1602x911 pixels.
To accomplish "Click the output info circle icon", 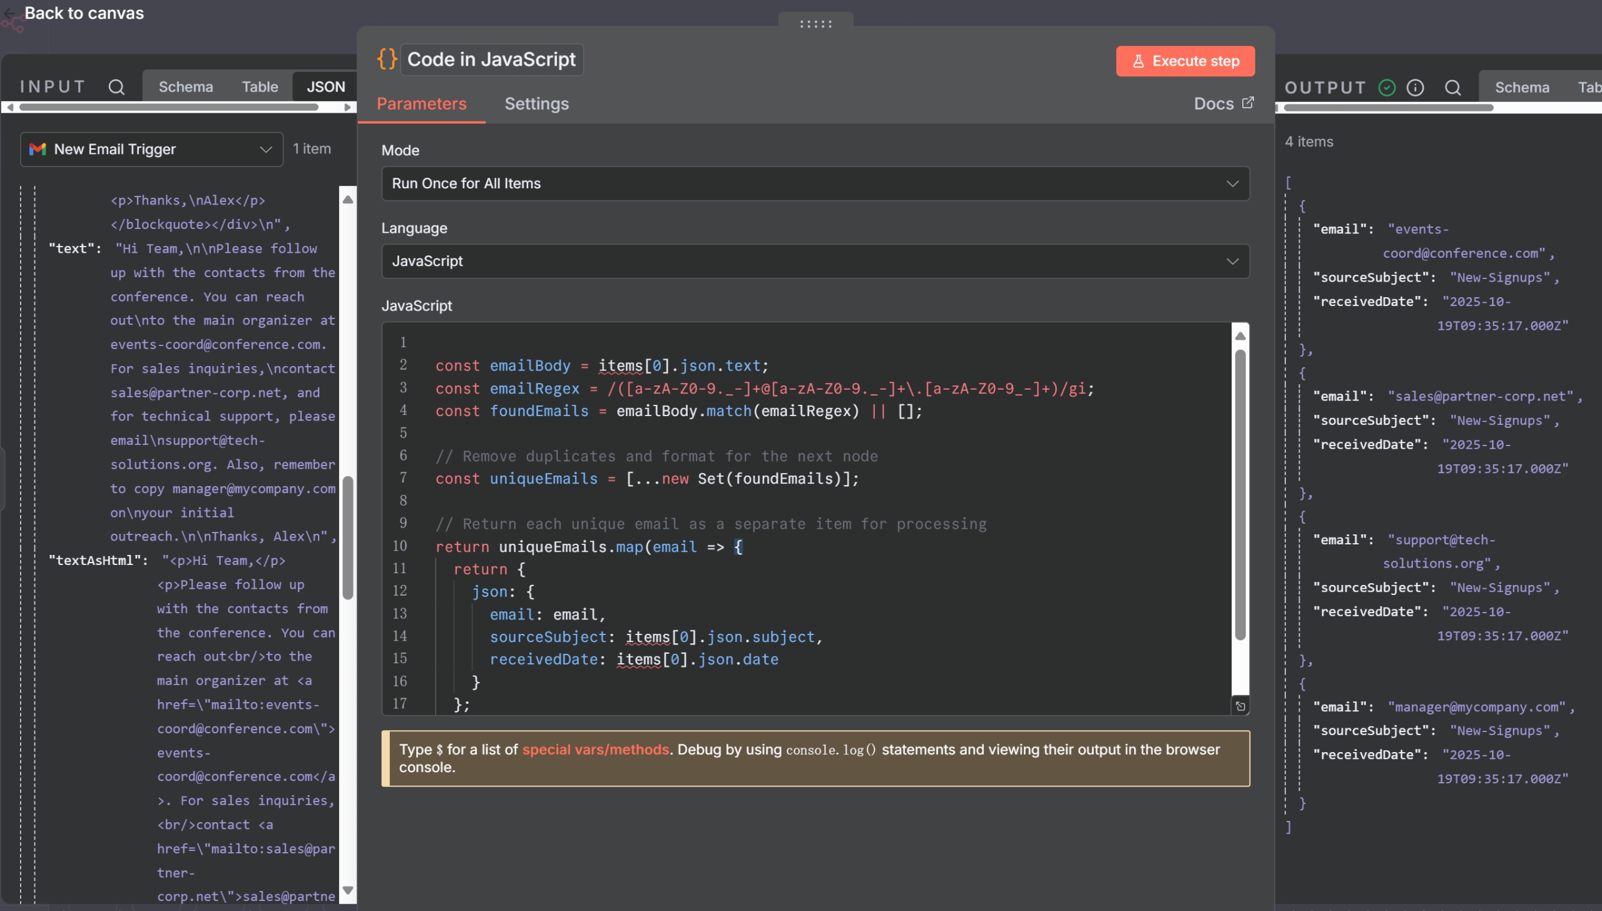I will (x=1415, y=88).
